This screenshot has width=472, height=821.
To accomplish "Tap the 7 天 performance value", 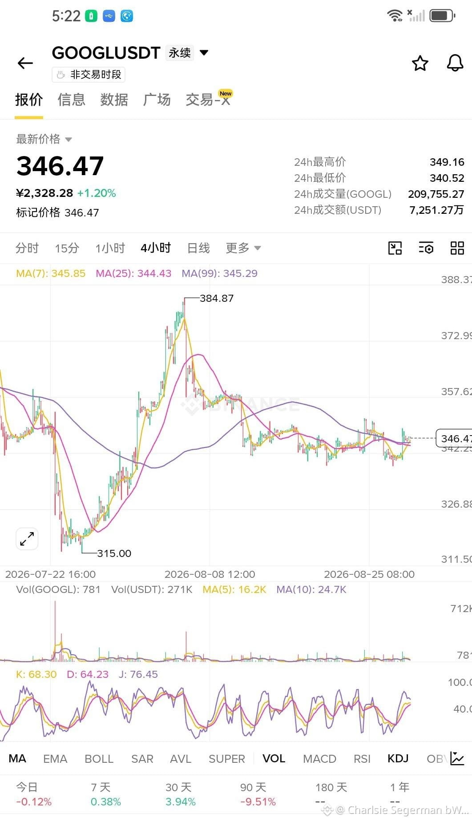I will (x=106, y=802).
